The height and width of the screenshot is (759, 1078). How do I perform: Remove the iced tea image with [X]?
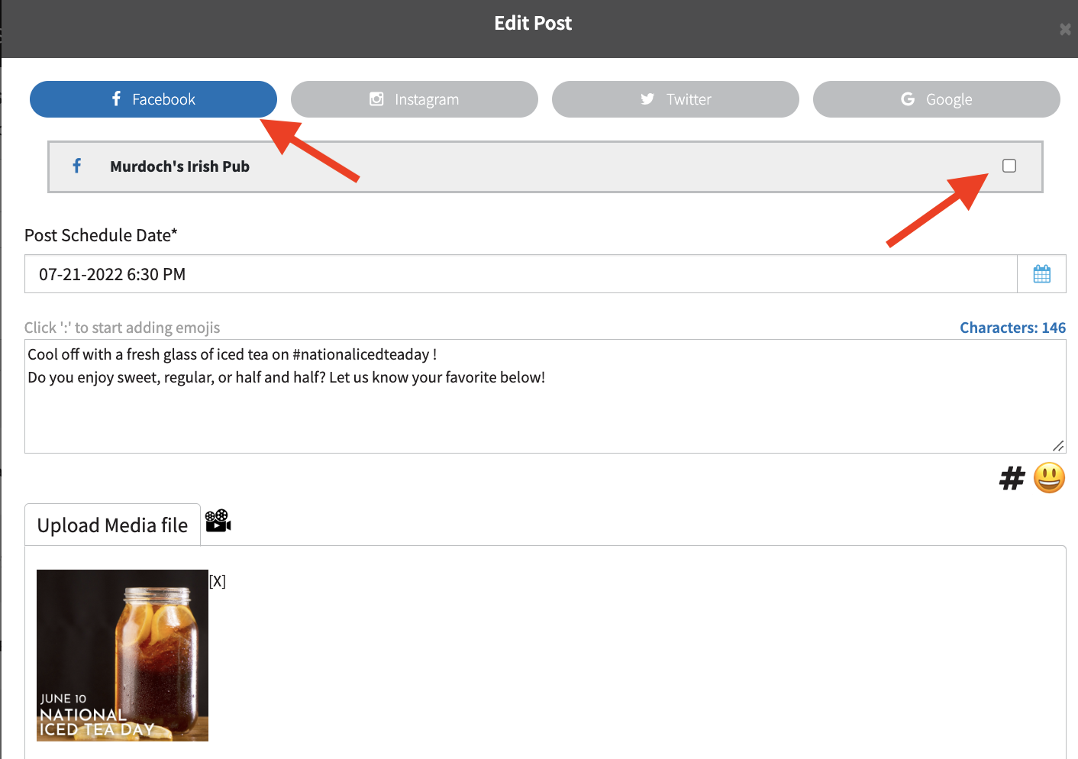[x=218, y=581]
